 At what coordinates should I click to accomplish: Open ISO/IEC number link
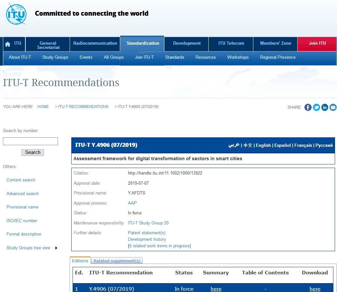(22, 221)
